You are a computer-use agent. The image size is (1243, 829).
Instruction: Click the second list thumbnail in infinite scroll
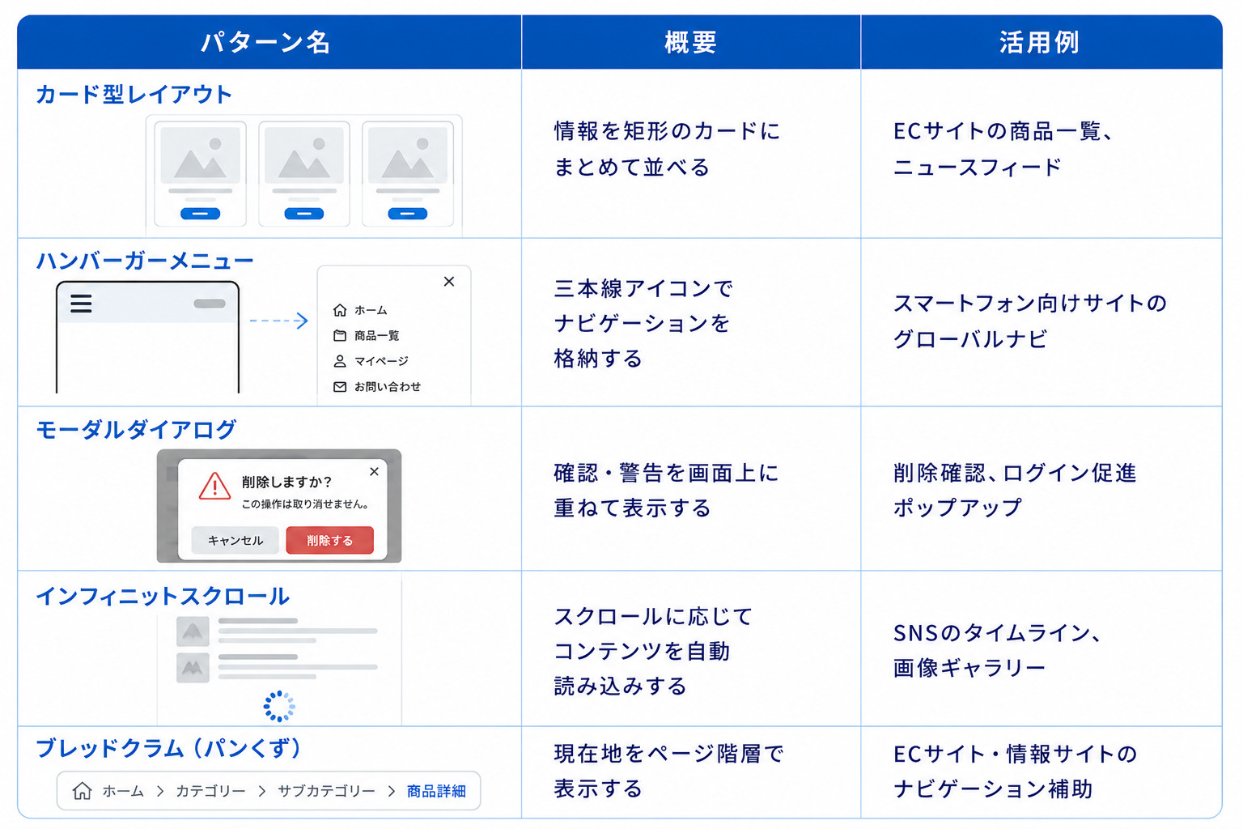[x=193, y=668]
